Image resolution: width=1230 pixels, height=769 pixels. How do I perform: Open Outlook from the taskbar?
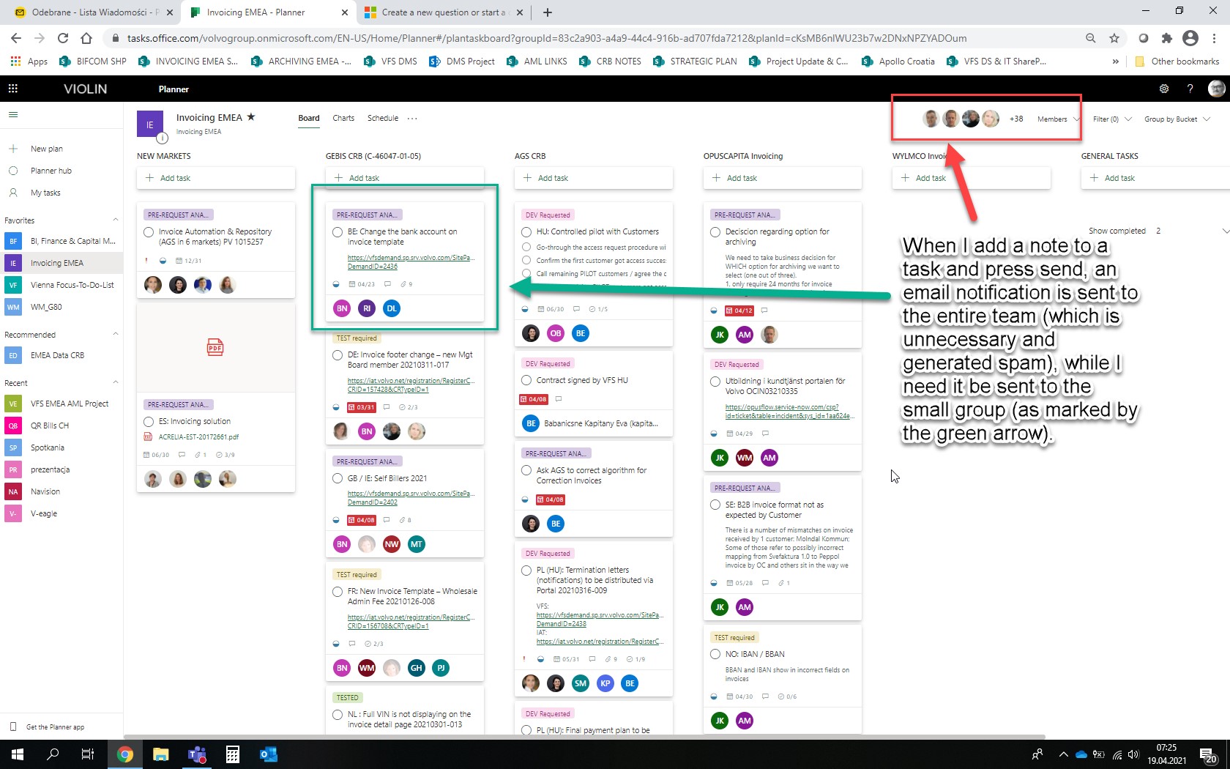point(269,754)
